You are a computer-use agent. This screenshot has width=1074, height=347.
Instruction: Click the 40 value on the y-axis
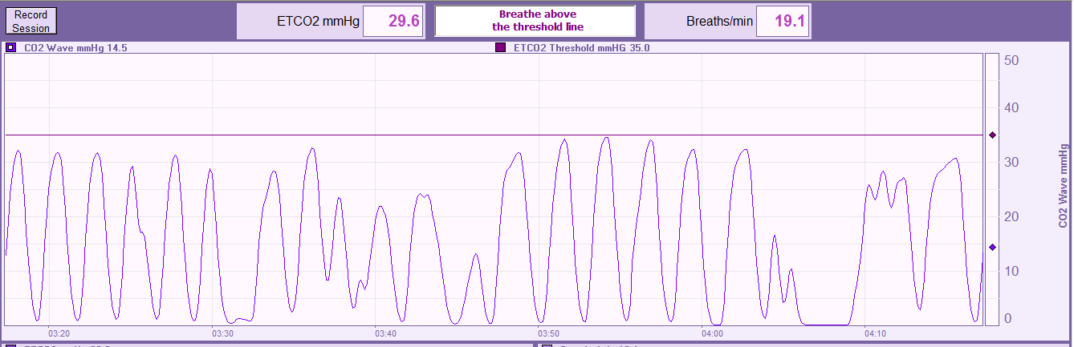(1011, 108)
